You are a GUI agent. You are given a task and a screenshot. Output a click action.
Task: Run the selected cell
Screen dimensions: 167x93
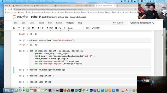click(50, 28)
